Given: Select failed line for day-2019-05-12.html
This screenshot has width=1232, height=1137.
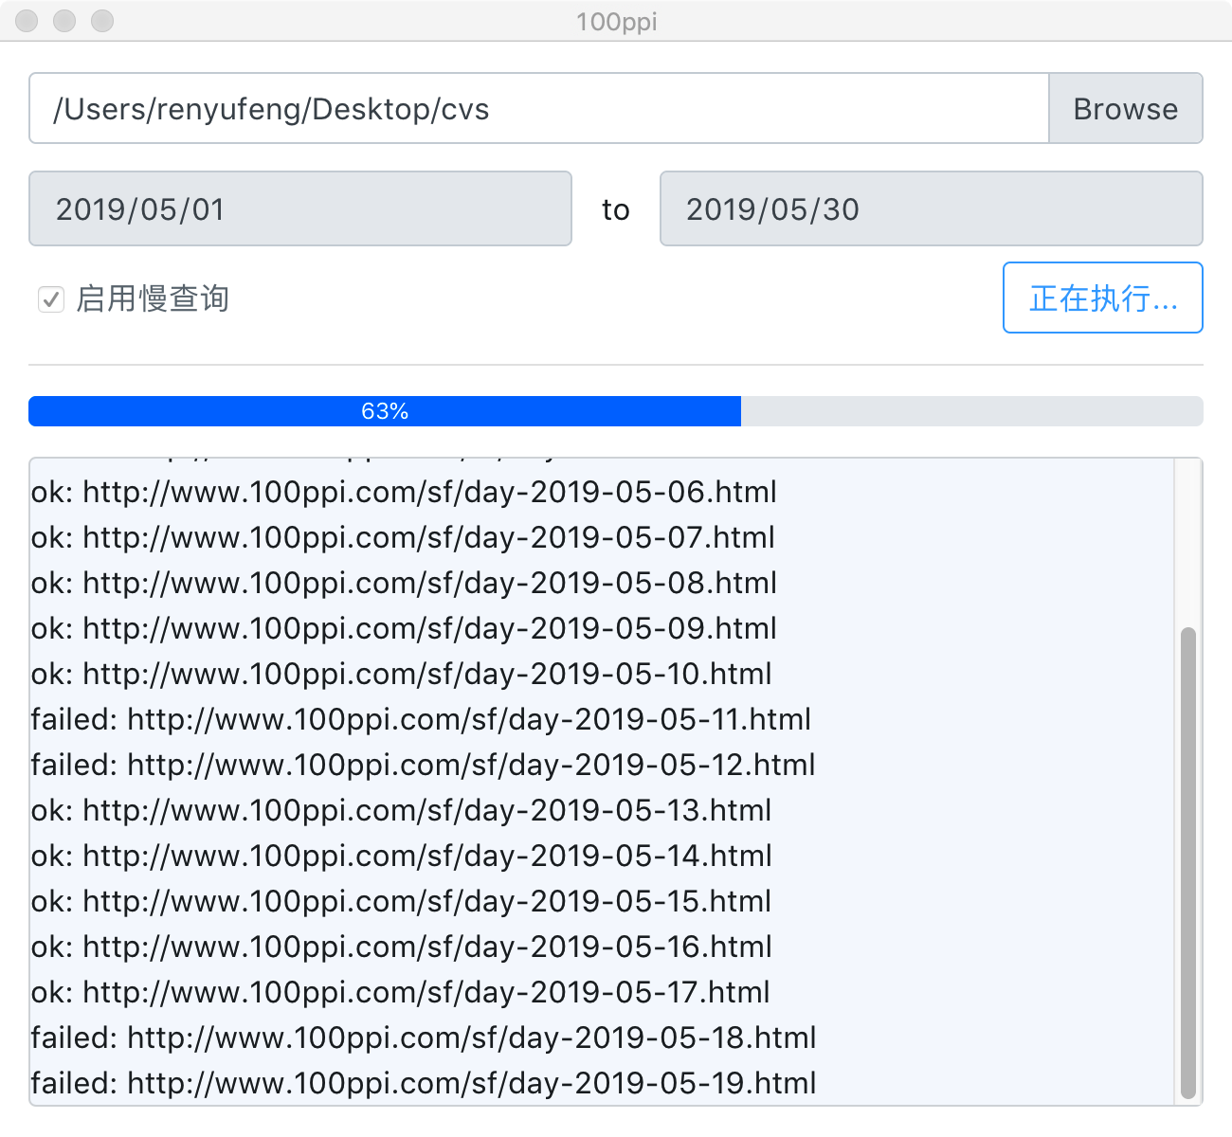Looking at the screenshot, I should click(x=424, y=765).
